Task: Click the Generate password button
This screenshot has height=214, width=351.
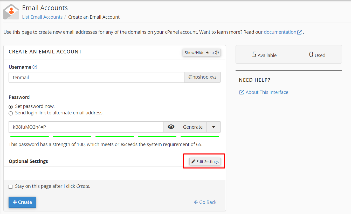Action: click(x=193, y=127)
